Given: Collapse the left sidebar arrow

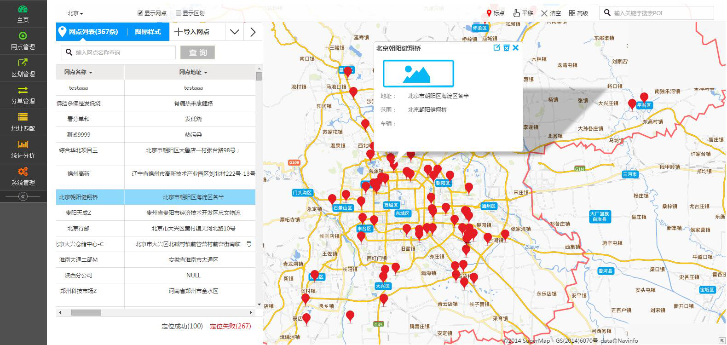Looking at the screenshot, I should 23,196.
